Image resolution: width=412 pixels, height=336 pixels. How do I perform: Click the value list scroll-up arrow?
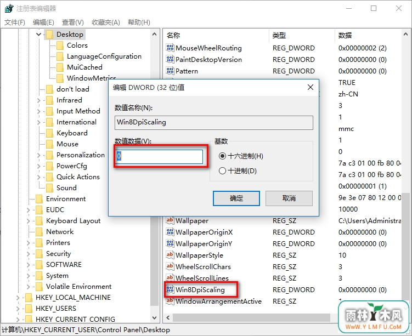pyautogui.click(x=405, y=35)
